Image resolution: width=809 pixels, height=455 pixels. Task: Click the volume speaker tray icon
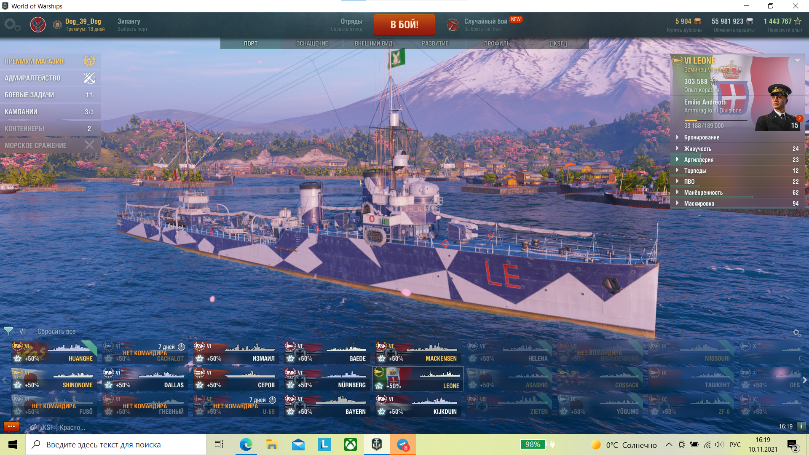tap(719, 444)
